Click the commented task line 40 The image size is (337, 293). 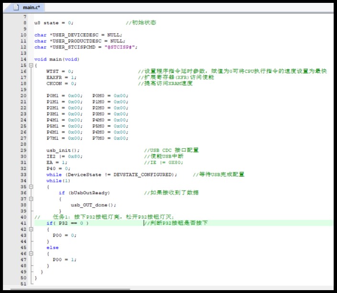click(104, 217)
